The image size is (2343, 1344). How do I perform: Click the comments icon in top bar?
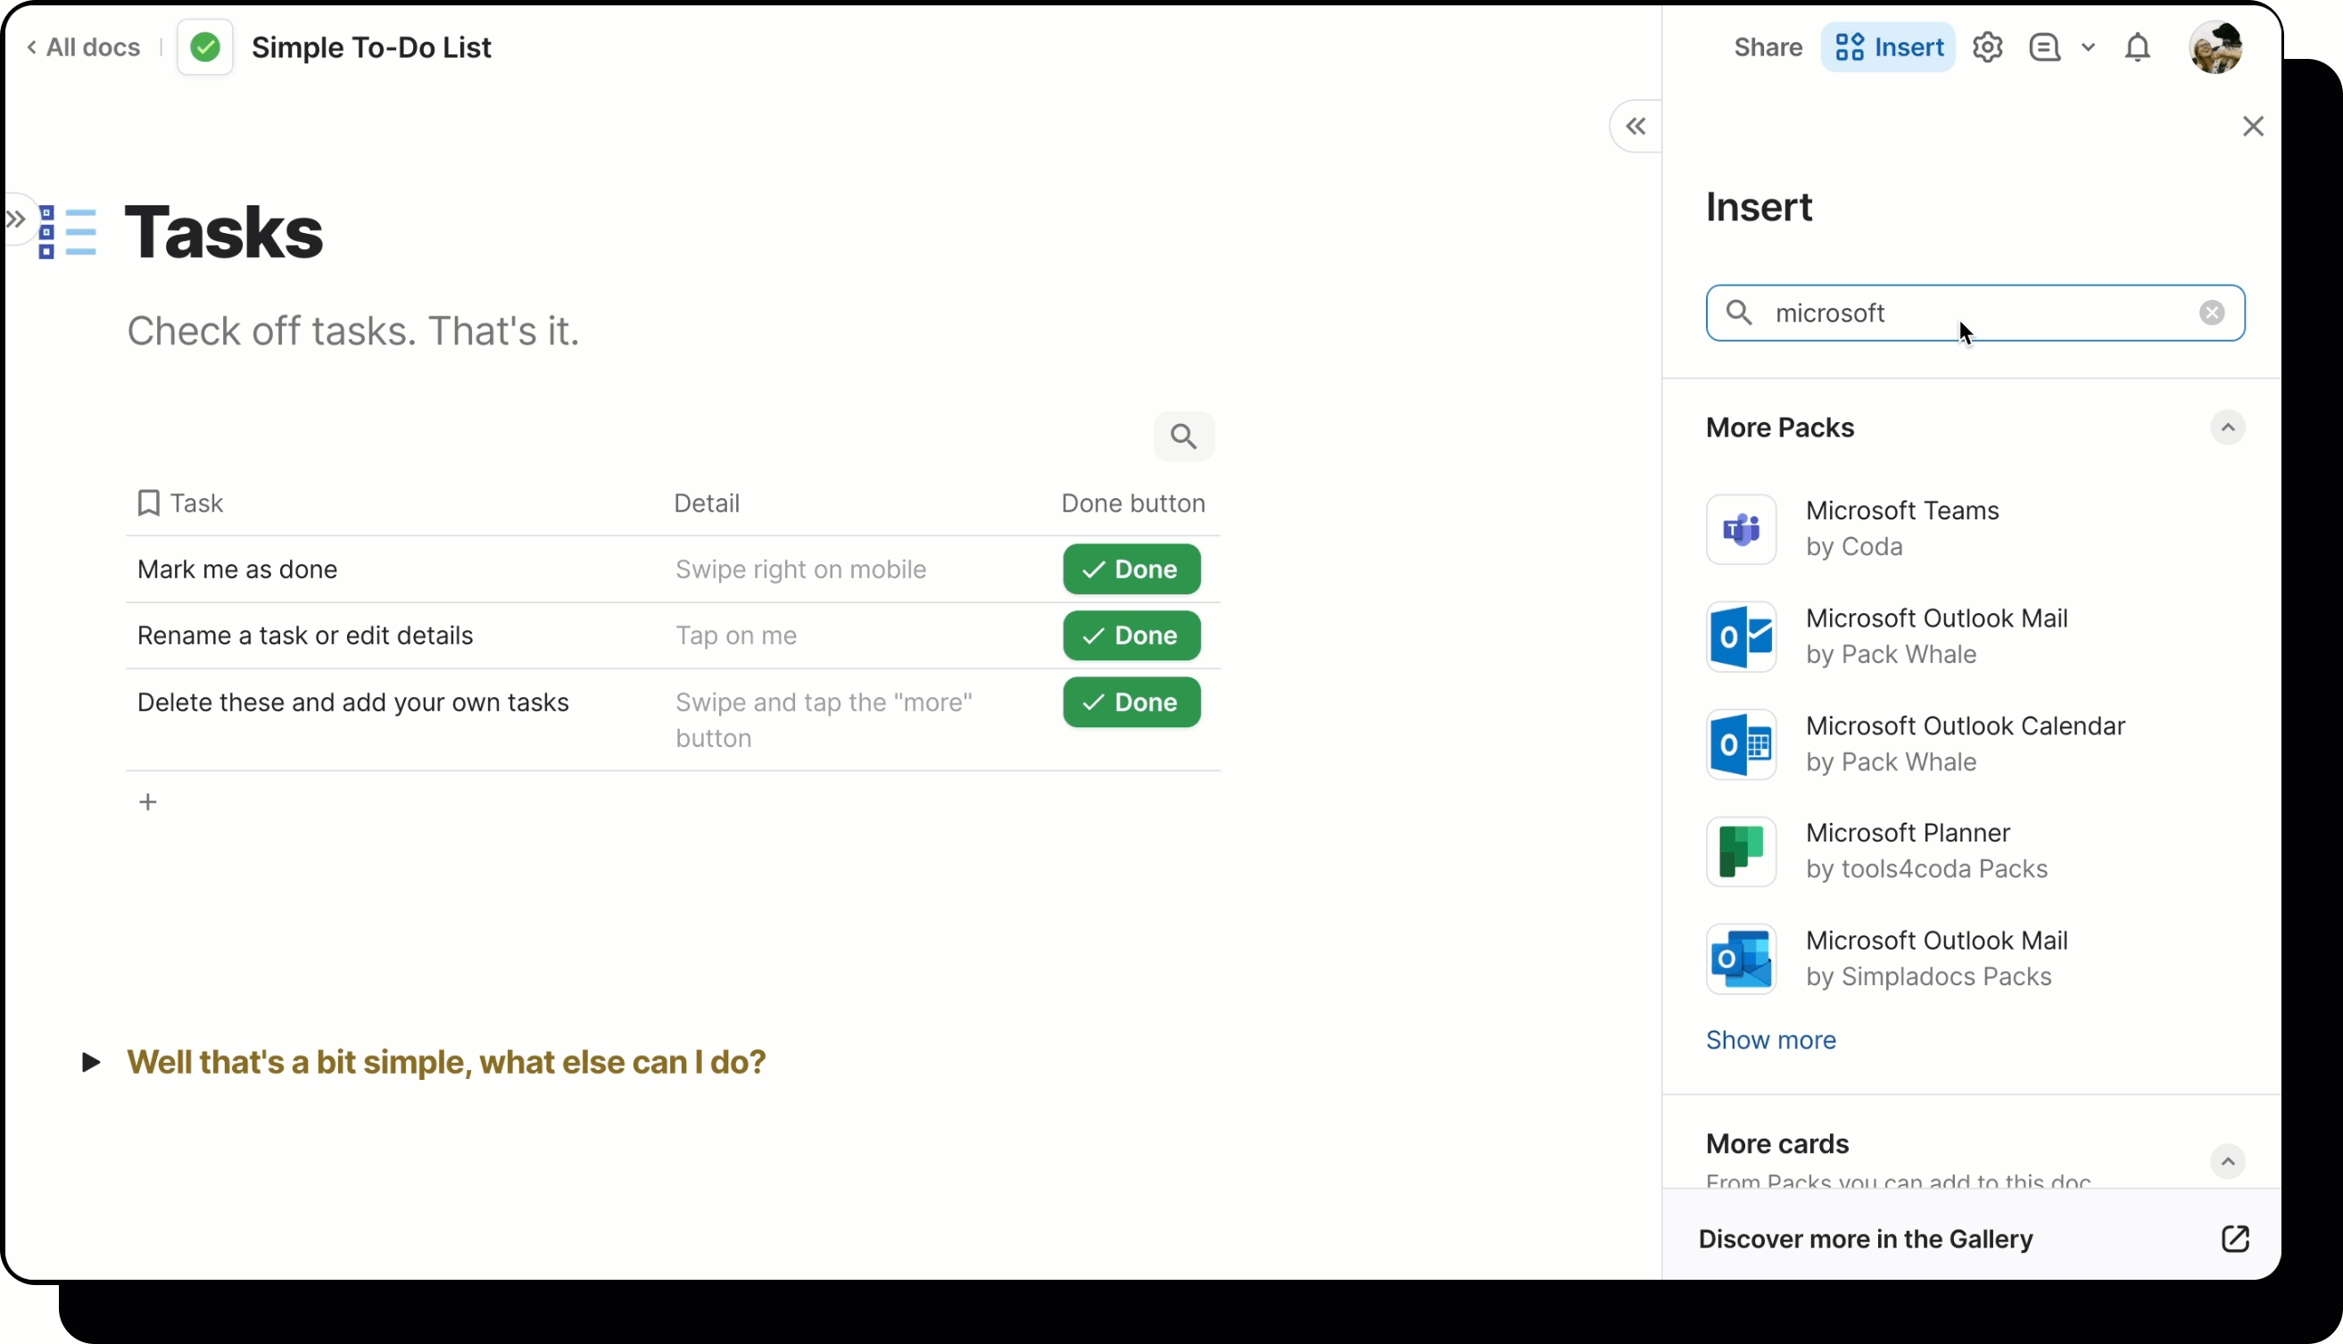(x=2046, y=47)
